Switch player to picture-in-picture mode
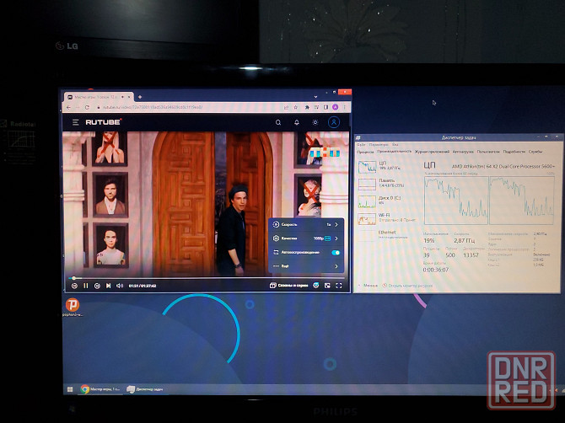565x423 pixels. (327, 286)
